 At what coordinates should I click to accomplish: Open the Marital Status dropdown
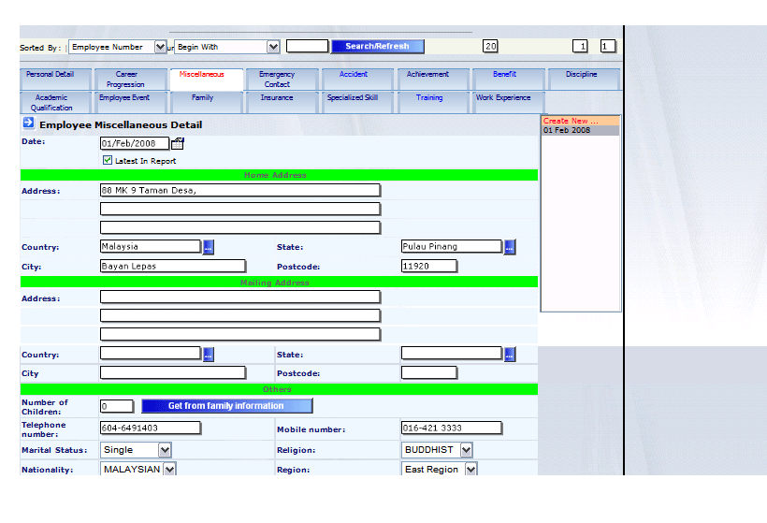point(165,450)
